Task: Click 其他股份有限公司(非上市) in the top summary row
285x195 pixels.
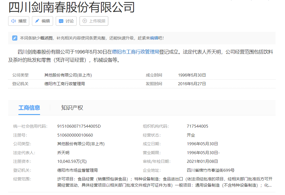Action: [68, 75]
